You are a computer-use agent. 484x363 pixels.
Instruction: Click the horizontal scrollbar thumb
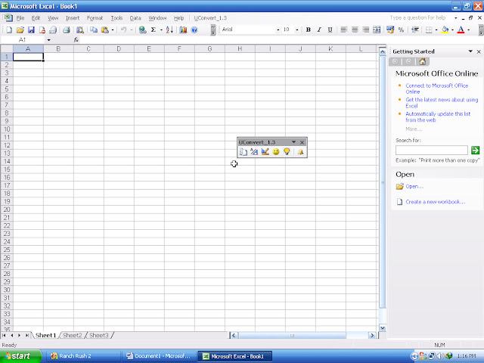[292, 336]
